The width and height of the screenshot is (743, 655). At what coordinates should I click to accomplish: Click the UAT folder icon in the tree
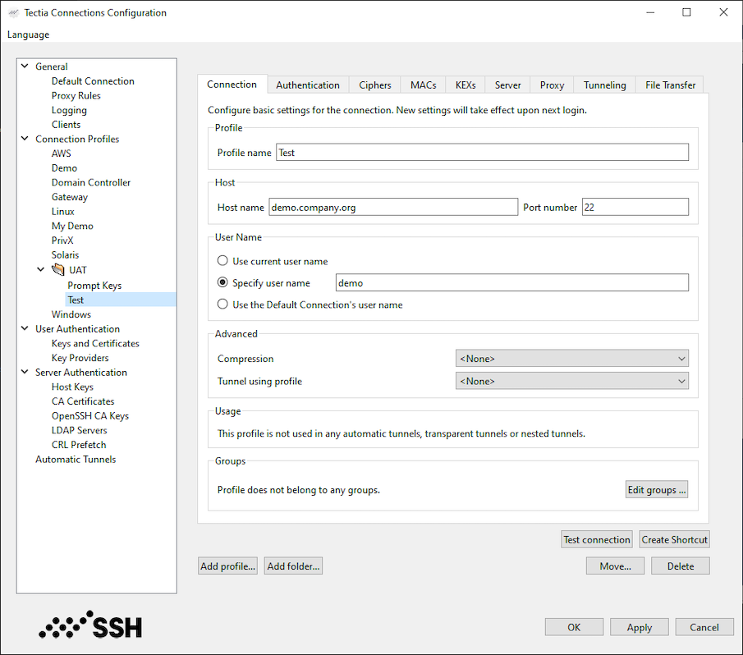[56, 269]
